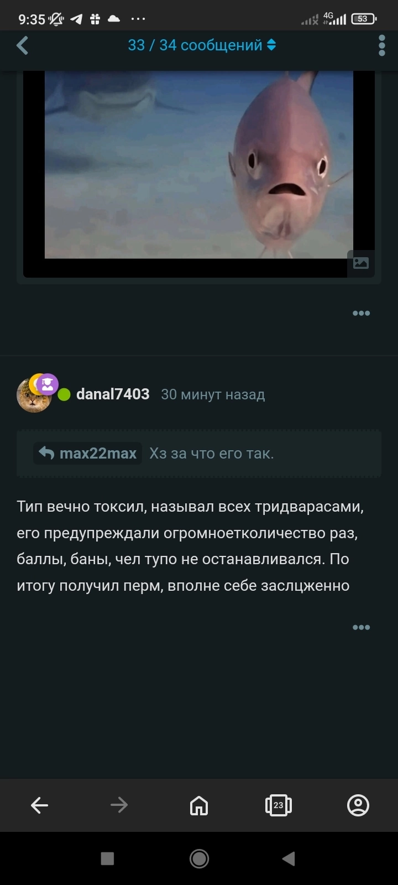398x885 pixels.
Task: Tap the quoted text Хз за что его так
Action: click(x=212, y=454)
